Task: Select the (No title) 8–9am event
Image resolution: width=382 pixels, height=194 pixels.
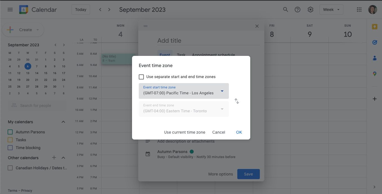Action: point(118,59)
